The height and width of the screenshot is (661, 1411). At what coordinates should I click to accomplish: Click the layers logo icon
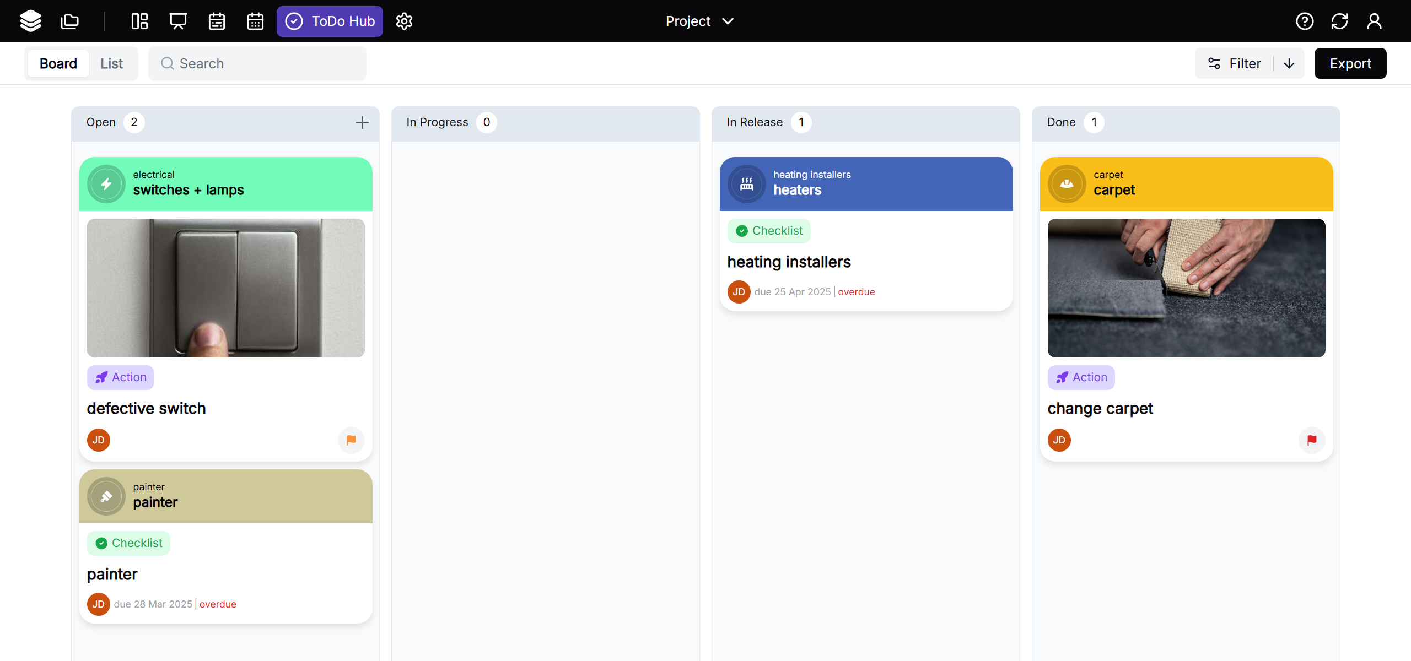tap(31, 21)
